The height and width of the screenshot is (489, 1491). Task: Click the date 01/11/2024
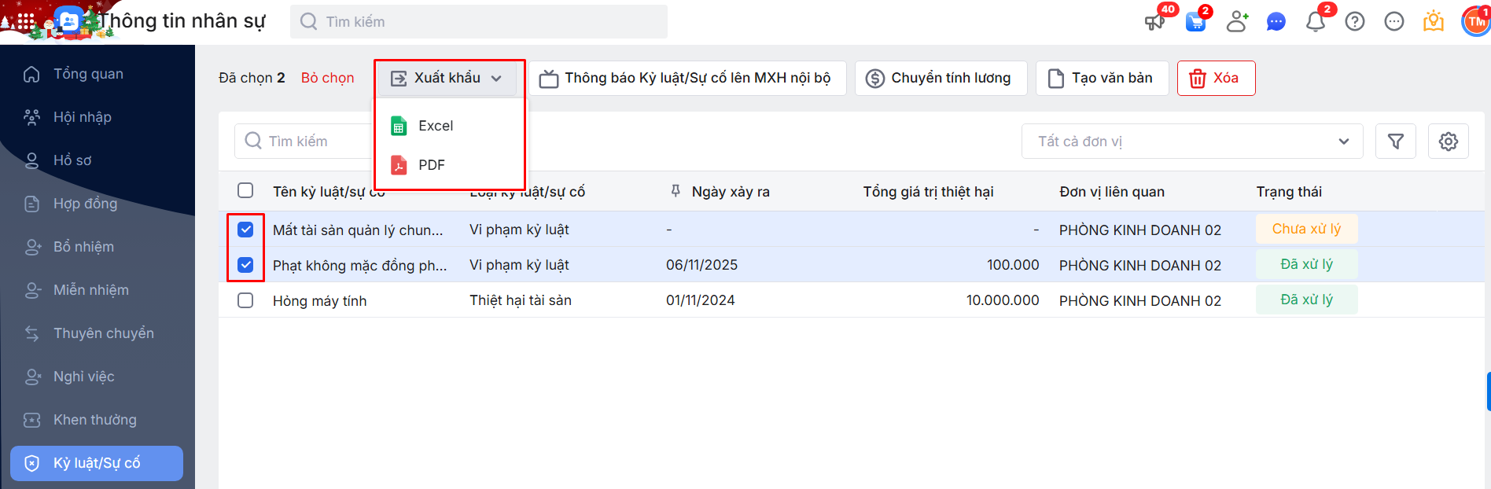pyautogui.click(x=701, y=300)
